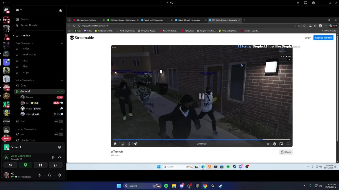Create channel in Voice Channels plus

coord(62,80)
